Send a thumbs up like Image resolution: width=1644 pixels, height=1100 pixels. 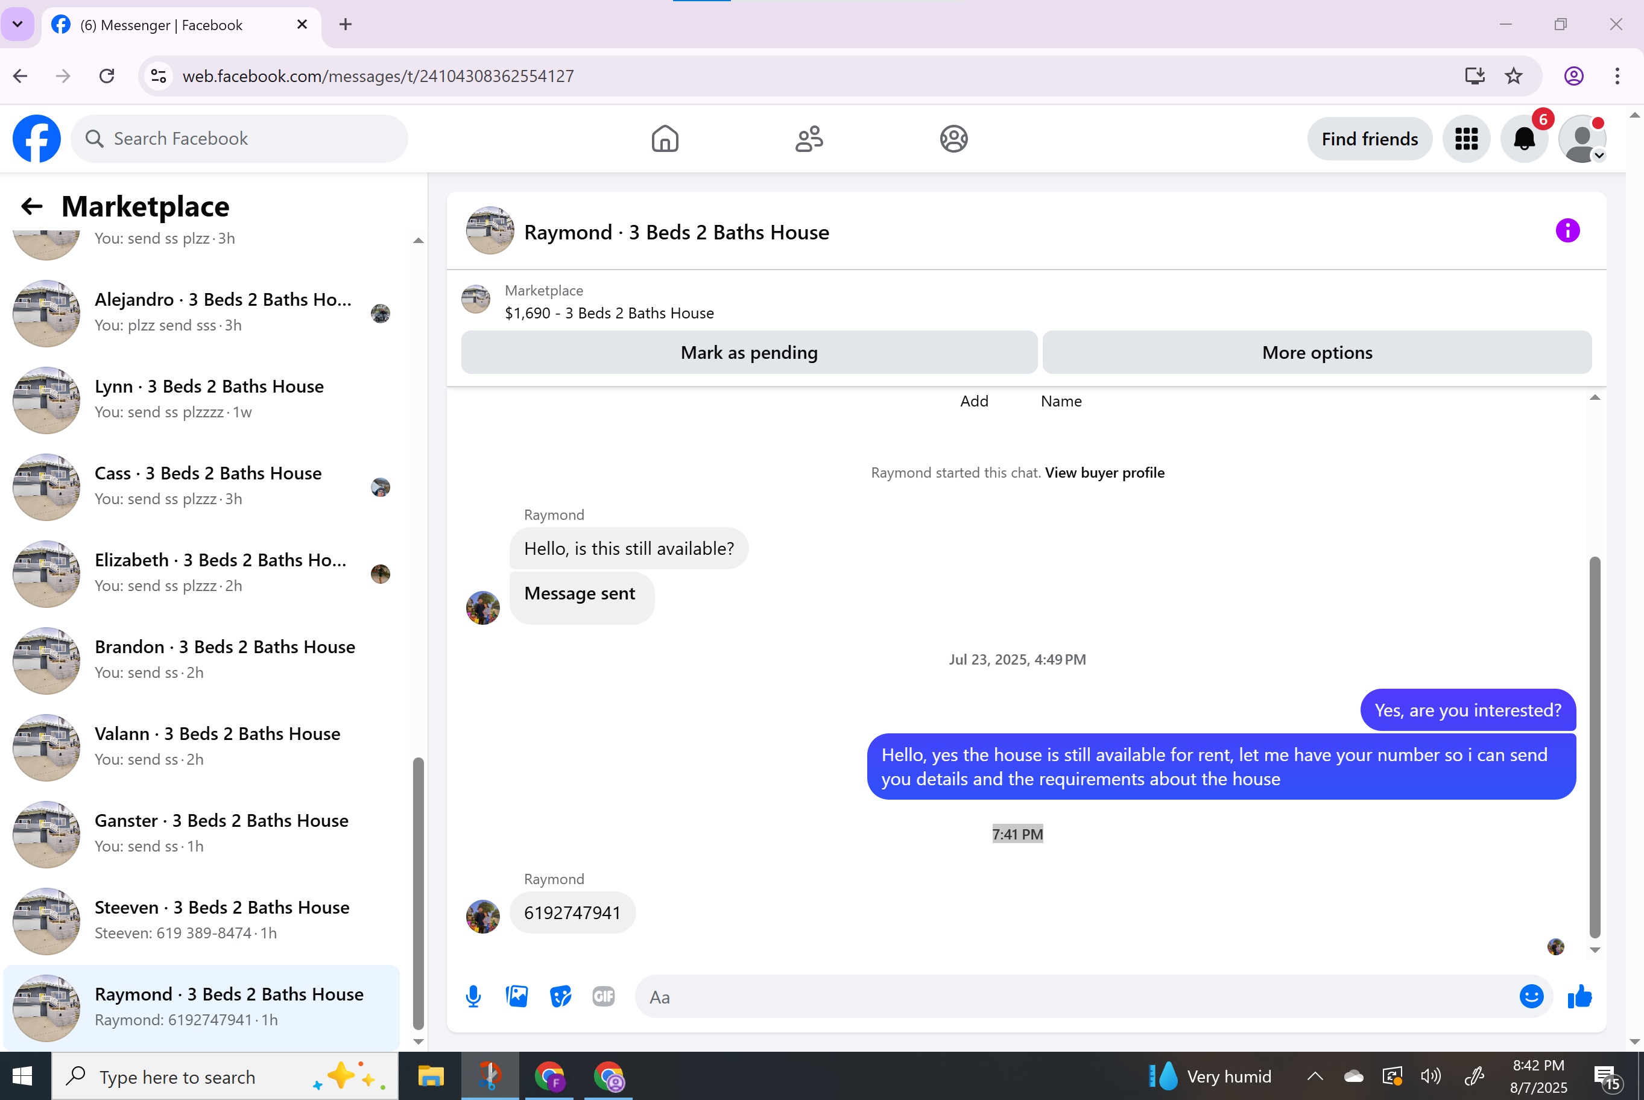tap(1579, 996)
